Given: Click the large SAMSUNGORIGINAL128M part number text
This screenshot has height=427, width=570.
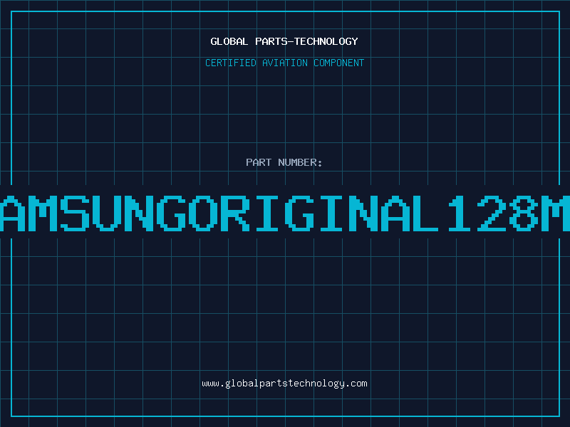Looking at the screenshot, I should [x=285, y=213].
